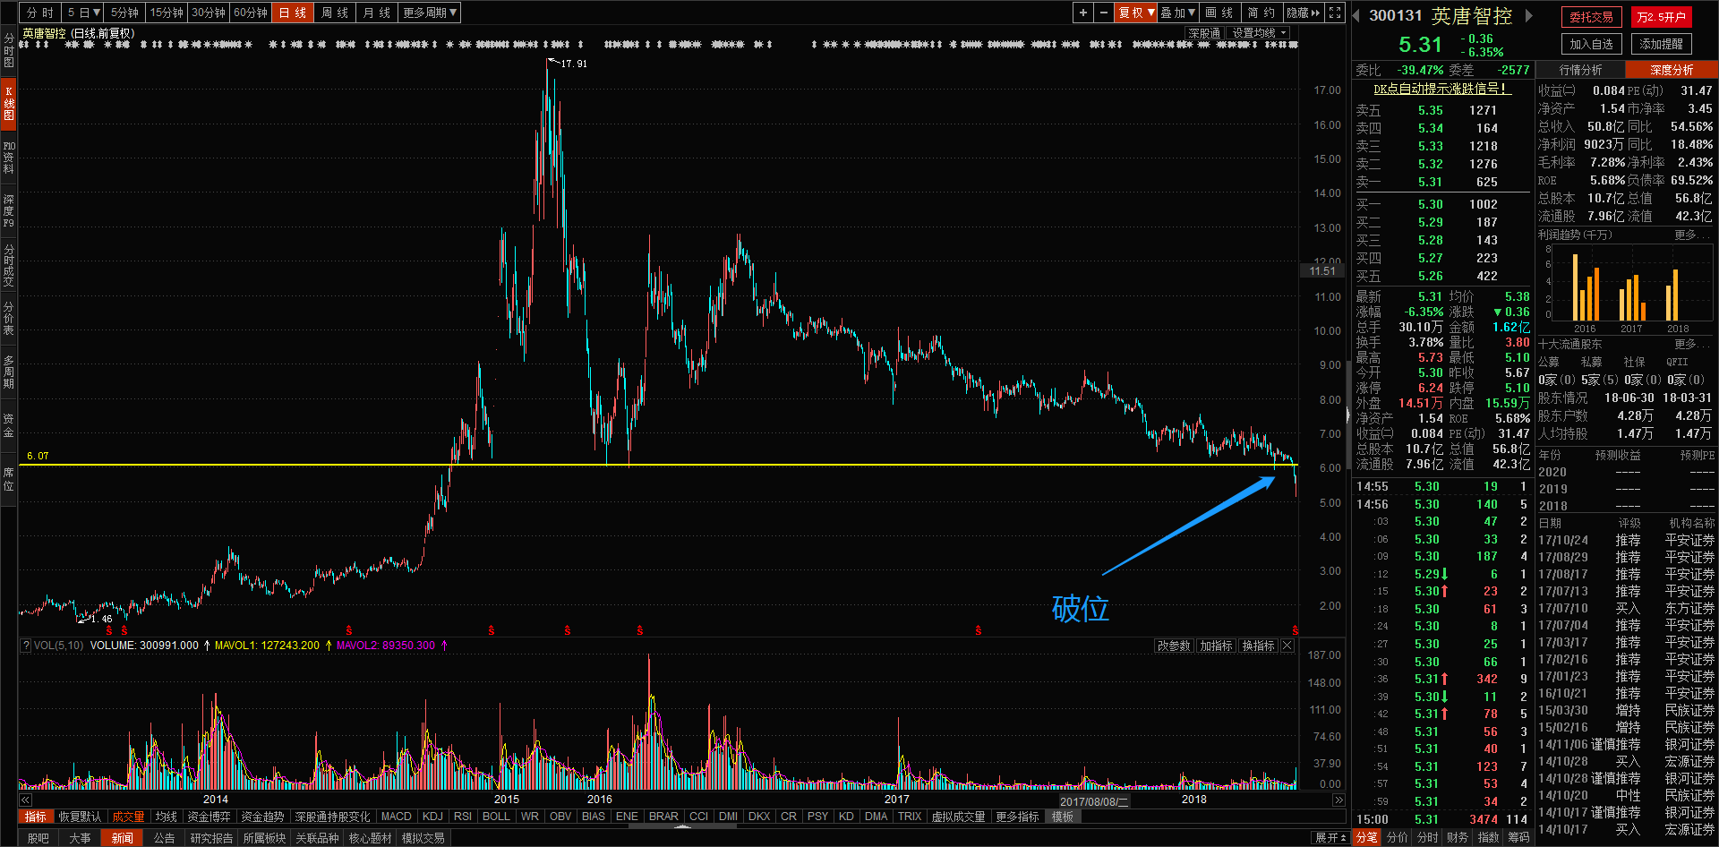
Task: Switch to 月线 monthly chart
Action: pos(377,13)
